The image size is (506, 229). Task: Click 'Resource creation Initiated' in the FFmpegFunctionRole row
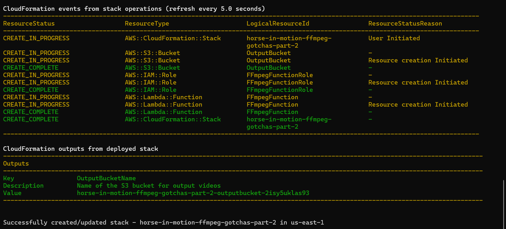[x=418, y=83]
